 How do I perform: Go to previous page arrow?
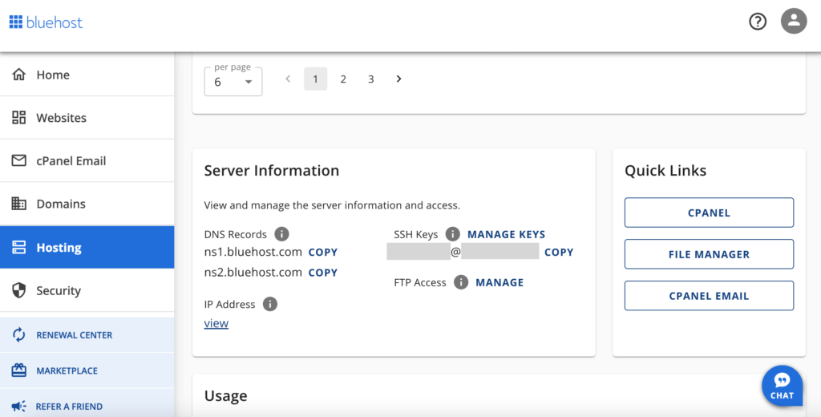(x=288, y=79)
